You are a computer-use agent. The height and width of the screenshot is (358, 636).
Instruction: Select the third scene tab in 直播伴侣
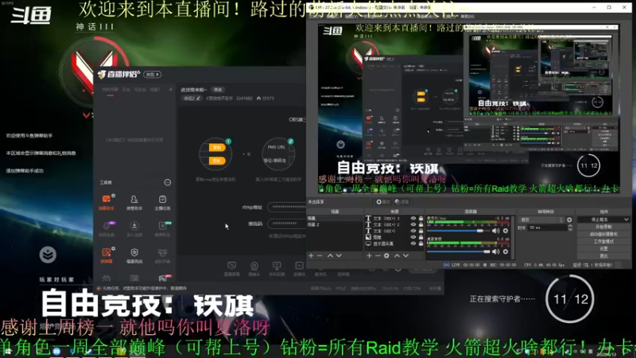pyautogui.click(x=140, y=90)
